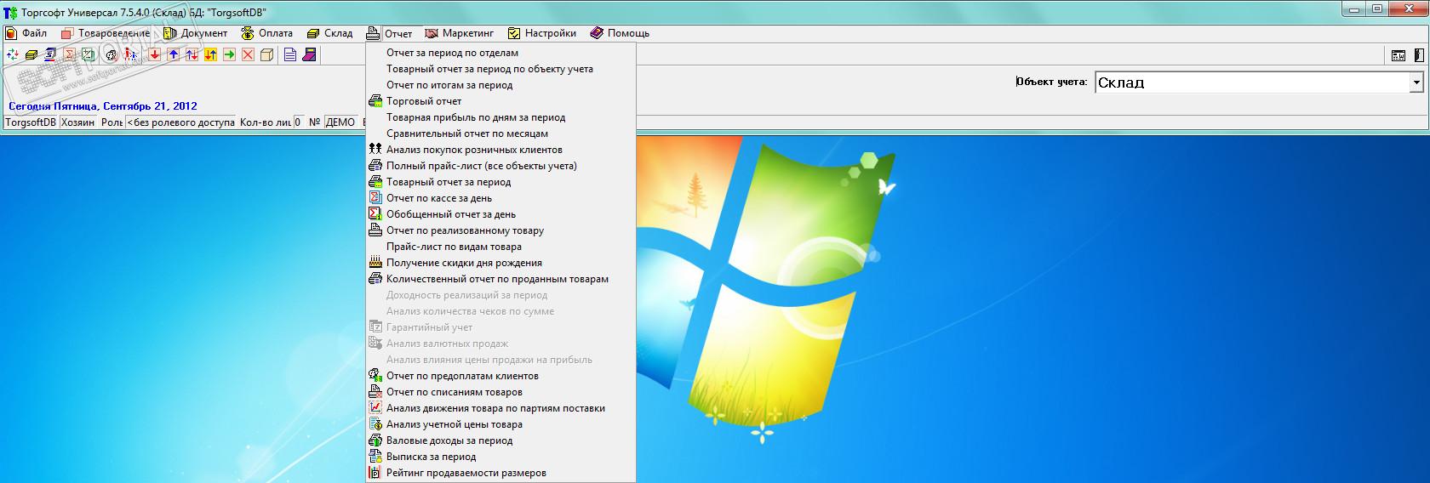
Task: Click the green right arrow toolbar icon
Action: pyautogui.click(x=229, y=54)
